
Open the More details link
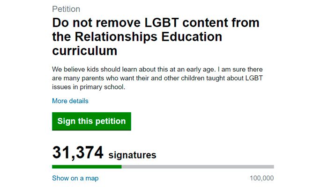point(70,101)
